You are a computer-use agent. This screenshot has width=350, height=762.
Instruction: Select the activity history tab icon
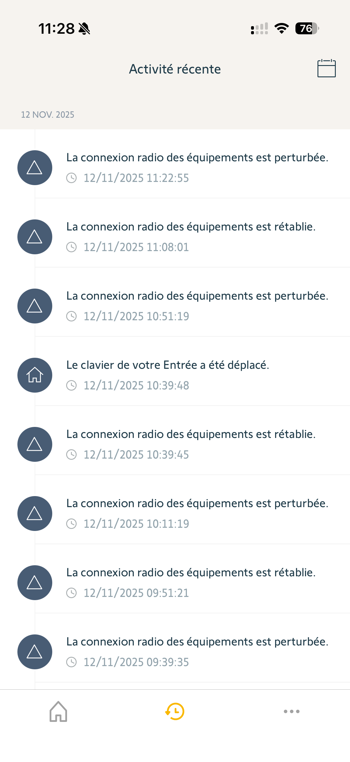[x=175, y=711]
